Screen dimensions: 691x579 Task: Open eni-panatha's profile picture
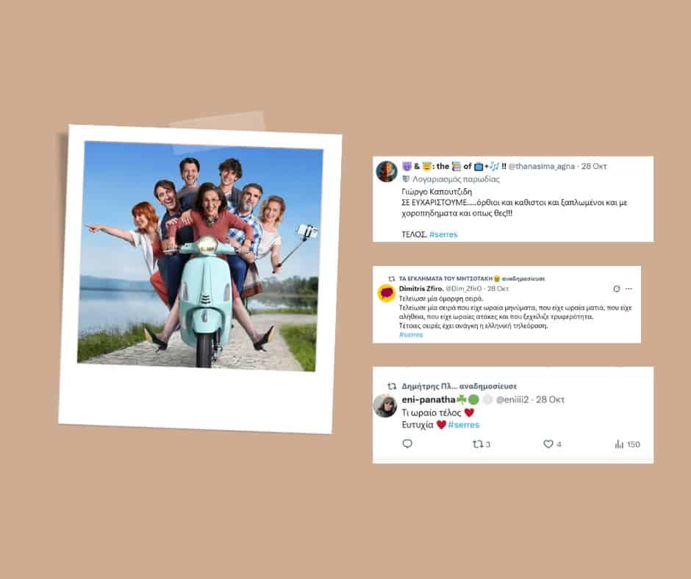point(385,406)
